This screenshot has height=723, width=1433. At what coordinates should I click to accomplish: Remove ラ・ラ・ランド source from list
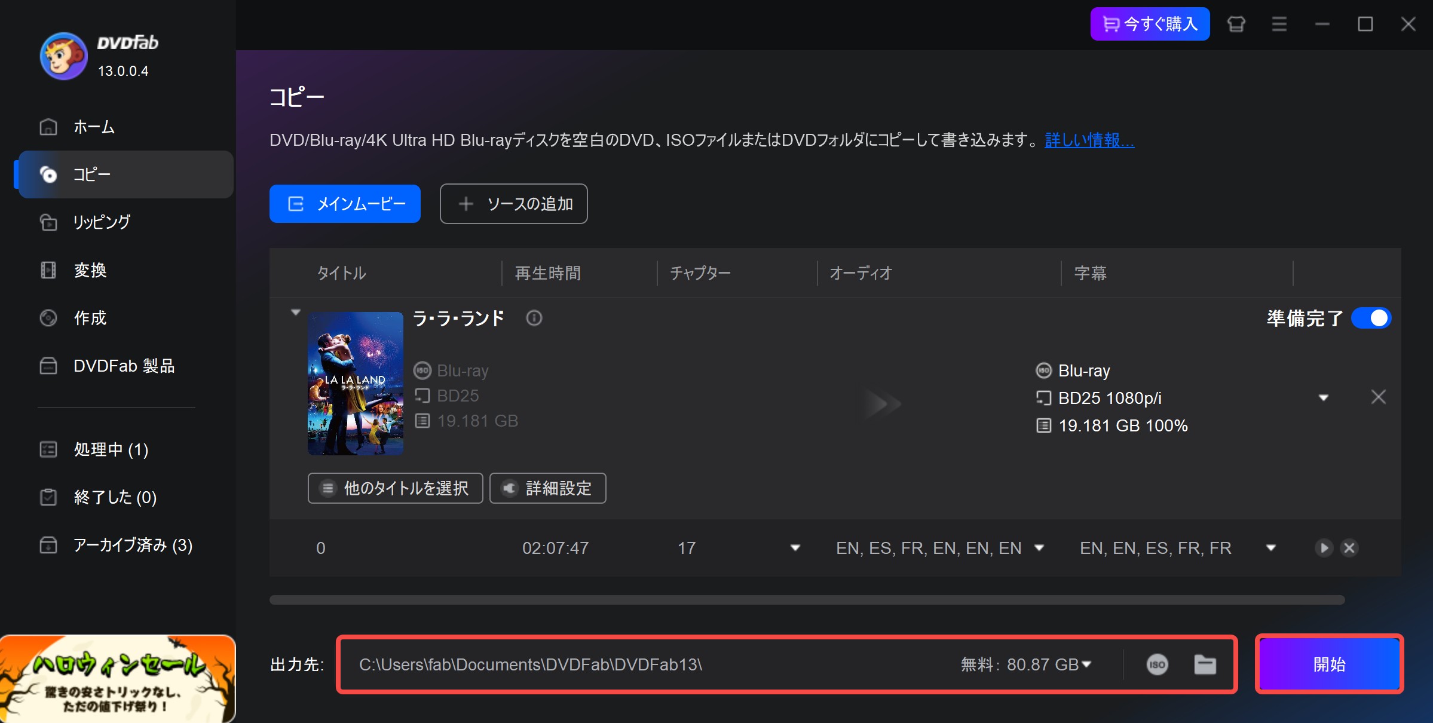point(1378,397)
